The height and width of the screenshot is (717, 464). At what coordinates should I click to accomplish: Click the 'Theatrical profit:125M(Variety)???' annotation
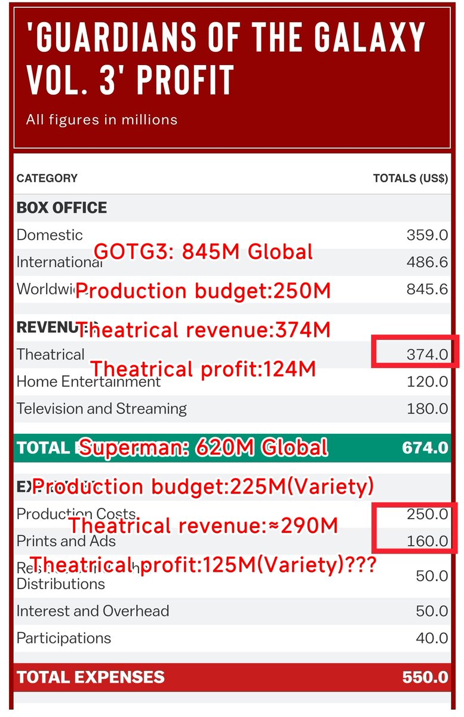203,565
